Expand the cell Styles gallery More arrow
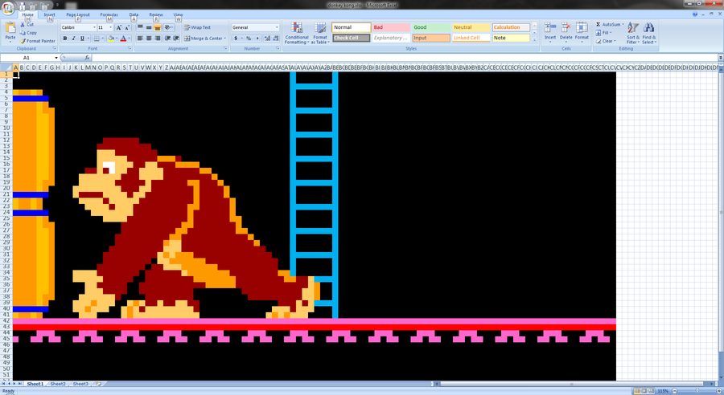This screenshot has width=724, height=395. pyautogui.click(x=535, y=41)
